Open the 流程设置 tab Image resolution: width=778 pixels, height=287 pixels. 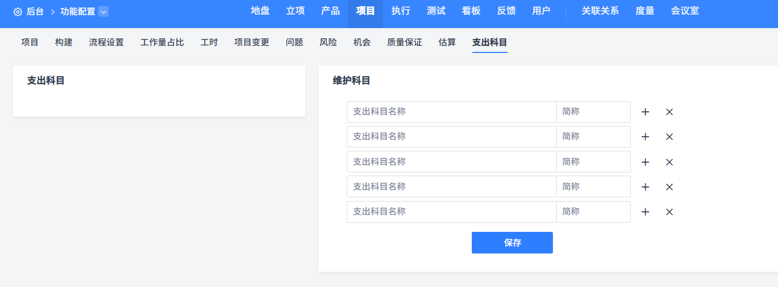(106, 42)
